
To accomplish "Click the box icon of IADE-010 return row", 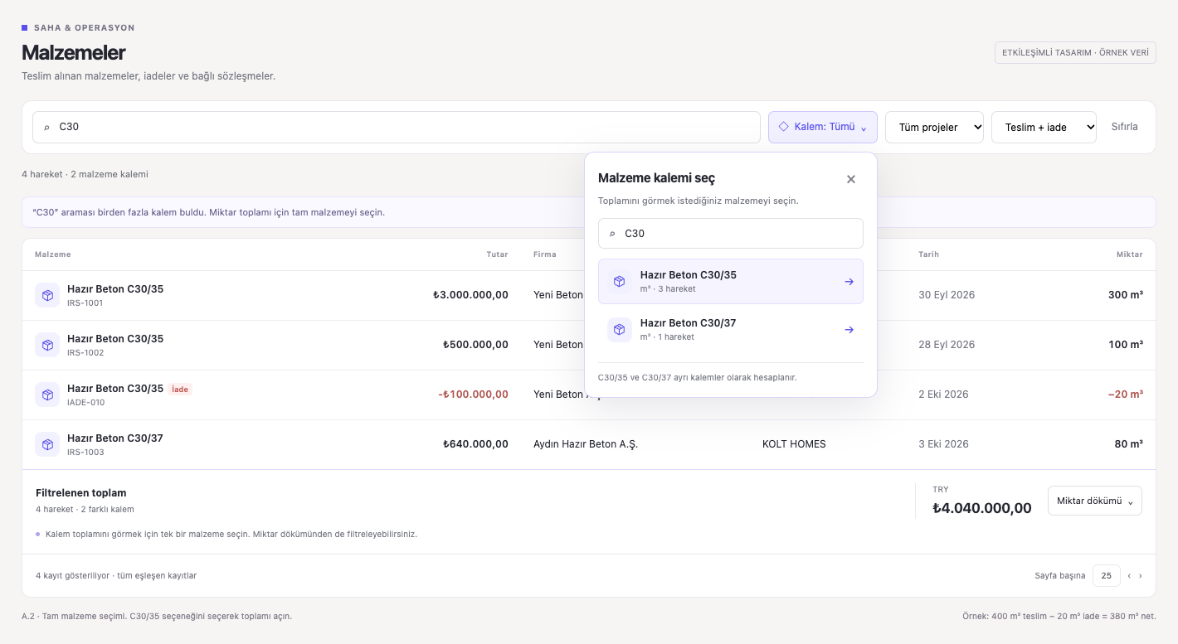I will tap(47, 395).
